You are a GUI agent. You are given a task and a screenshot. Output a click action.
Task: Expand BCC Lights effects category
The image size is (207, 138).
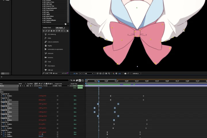tap(43, 14)
